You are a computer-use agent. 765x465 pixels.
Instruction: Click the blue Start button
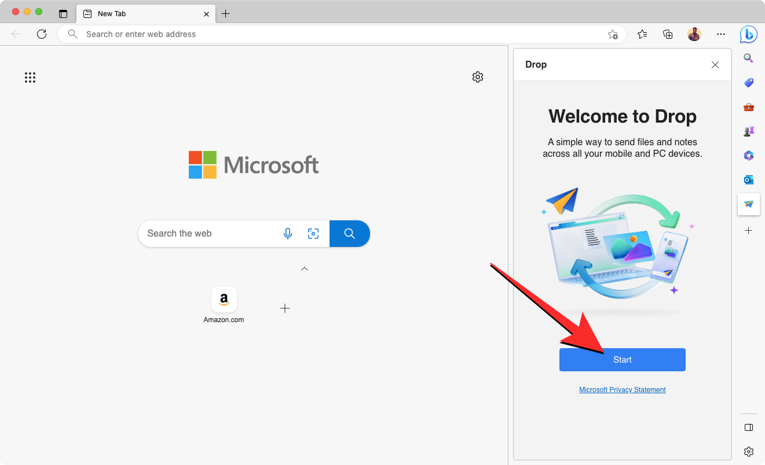(622, 360)
